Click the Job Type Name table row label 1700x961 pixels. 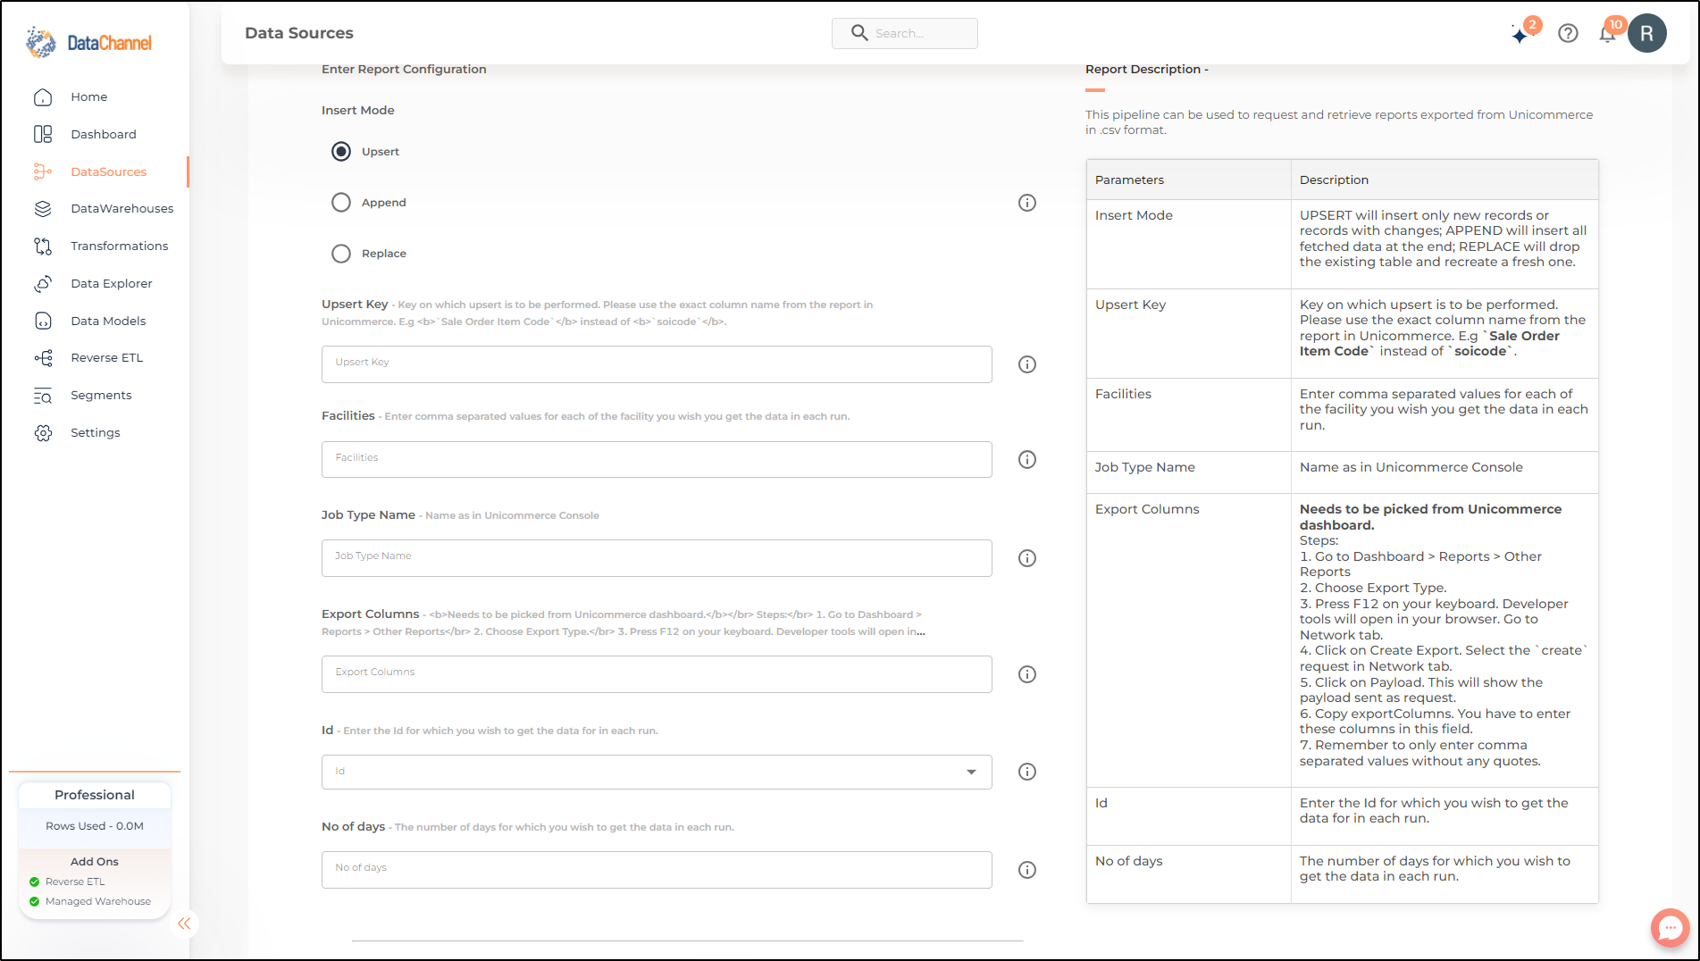click(1144, 467)
